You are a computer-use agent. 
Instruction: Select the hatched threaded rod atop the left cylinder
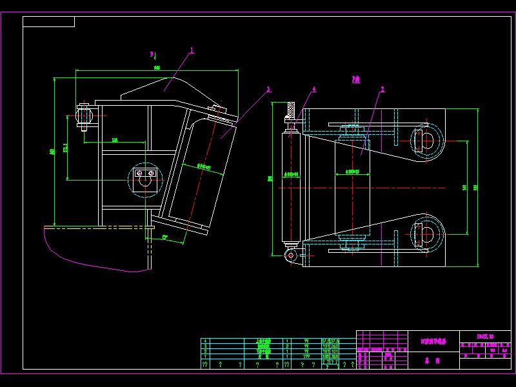(x=292, y=110)
